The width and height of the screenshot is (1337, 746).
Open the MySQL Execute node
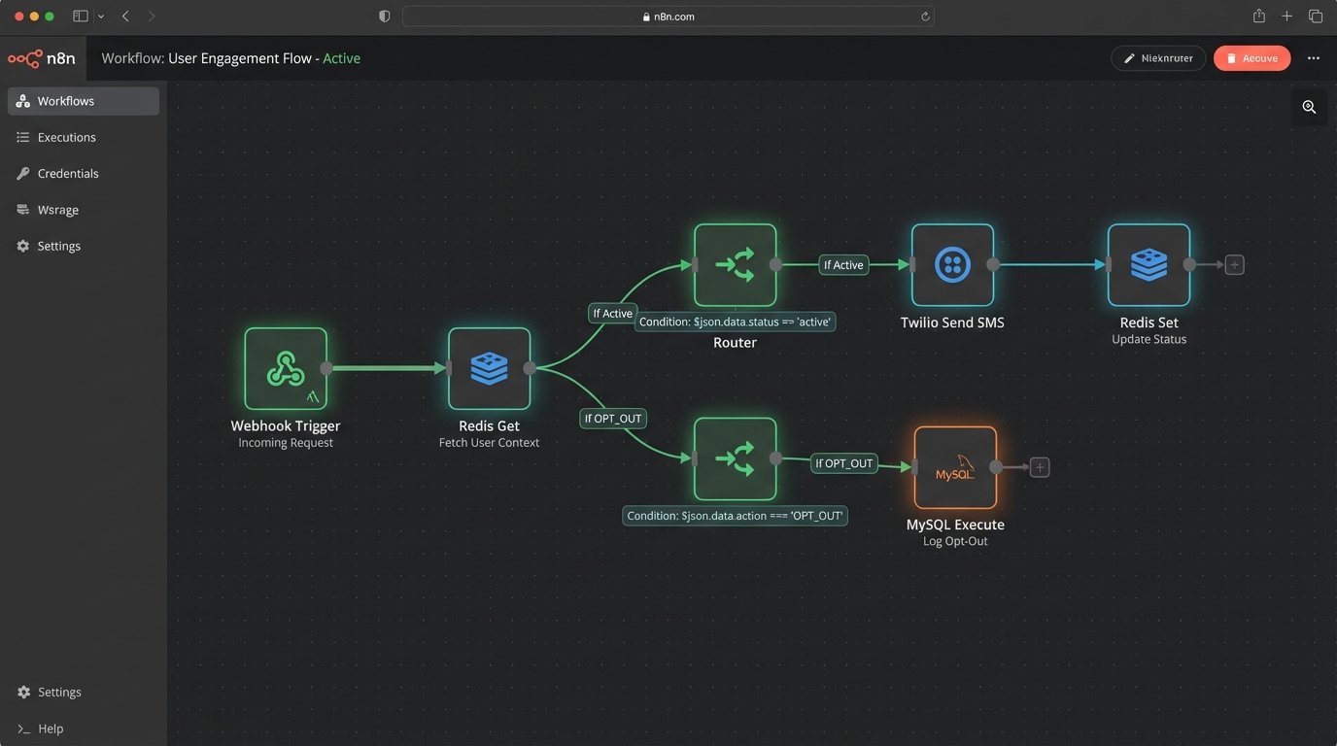point(955,467)
